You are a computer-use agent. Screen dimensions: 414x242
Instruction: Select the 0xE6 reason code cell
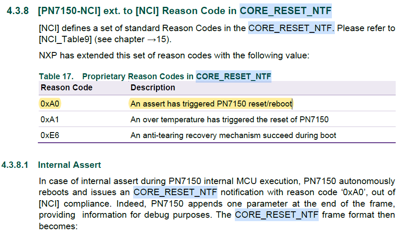coord(50,135)
